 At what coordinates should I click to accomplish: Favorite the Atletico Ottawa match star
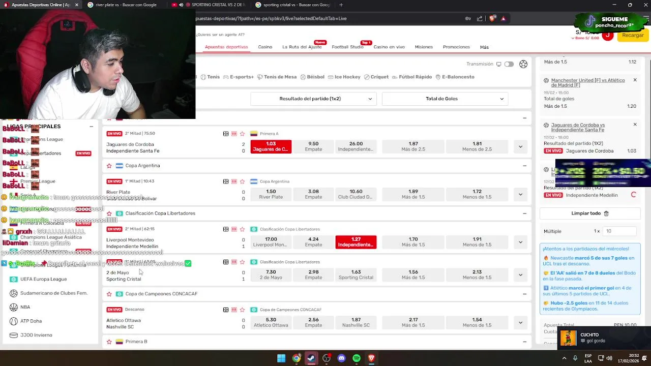click(x=243, y=310)
